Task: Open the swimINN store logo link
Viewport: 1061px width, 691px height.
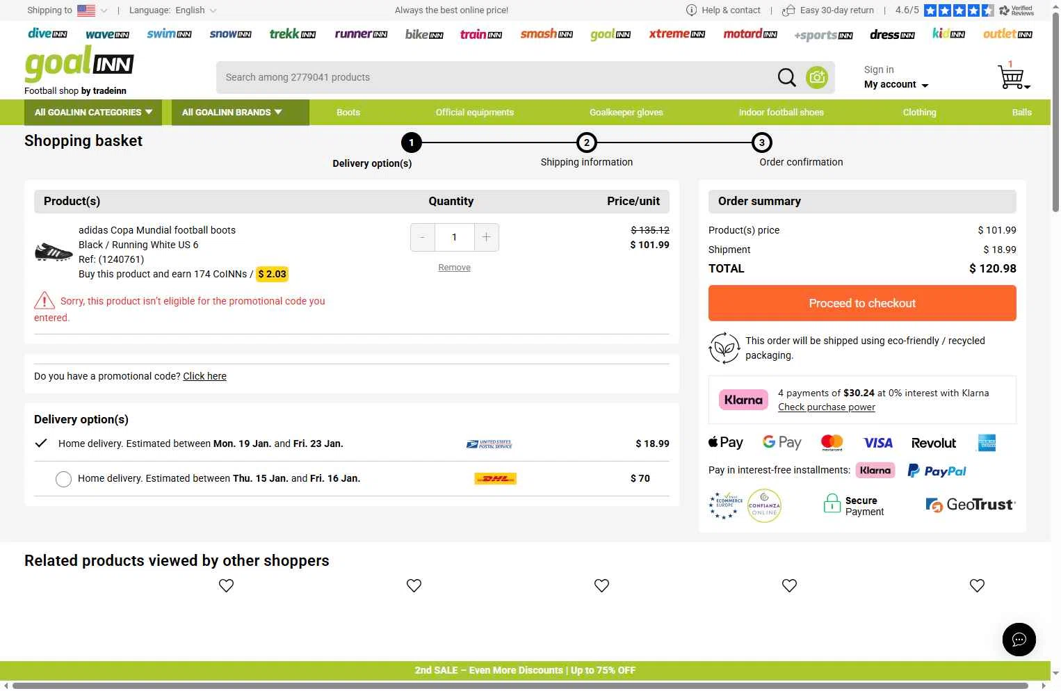Action: tap(169, 33)
